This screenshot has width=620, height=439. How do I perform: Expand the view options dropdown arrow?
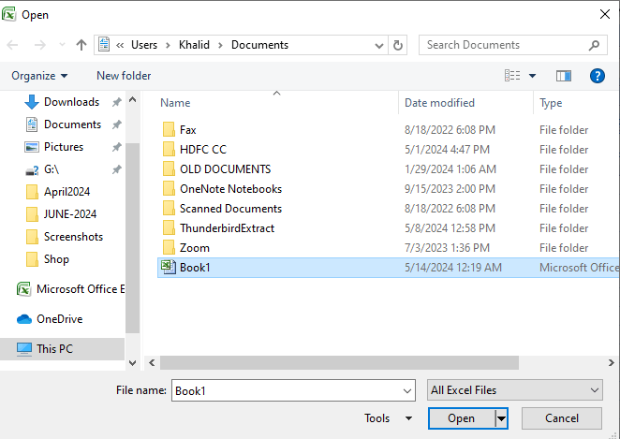click(x=533, y=76)
